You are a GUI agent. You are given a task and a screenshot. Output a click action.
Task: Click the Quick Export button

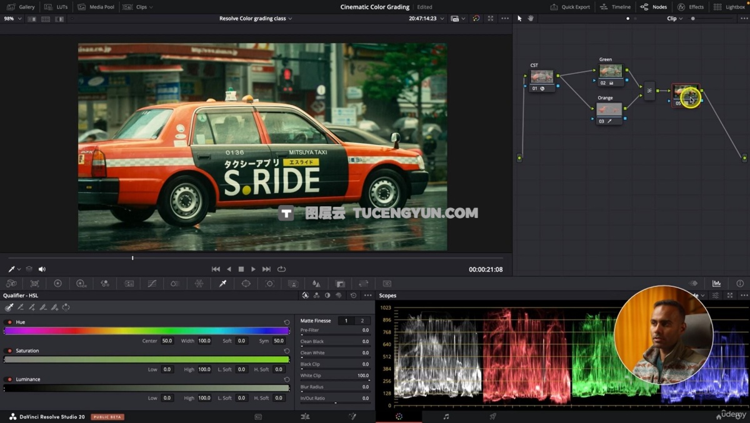(x=570, y=7)
